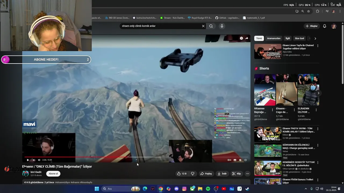
Task: Open GitHub bookmark in bookmarks bar
Action: click(x=227, y=18)
